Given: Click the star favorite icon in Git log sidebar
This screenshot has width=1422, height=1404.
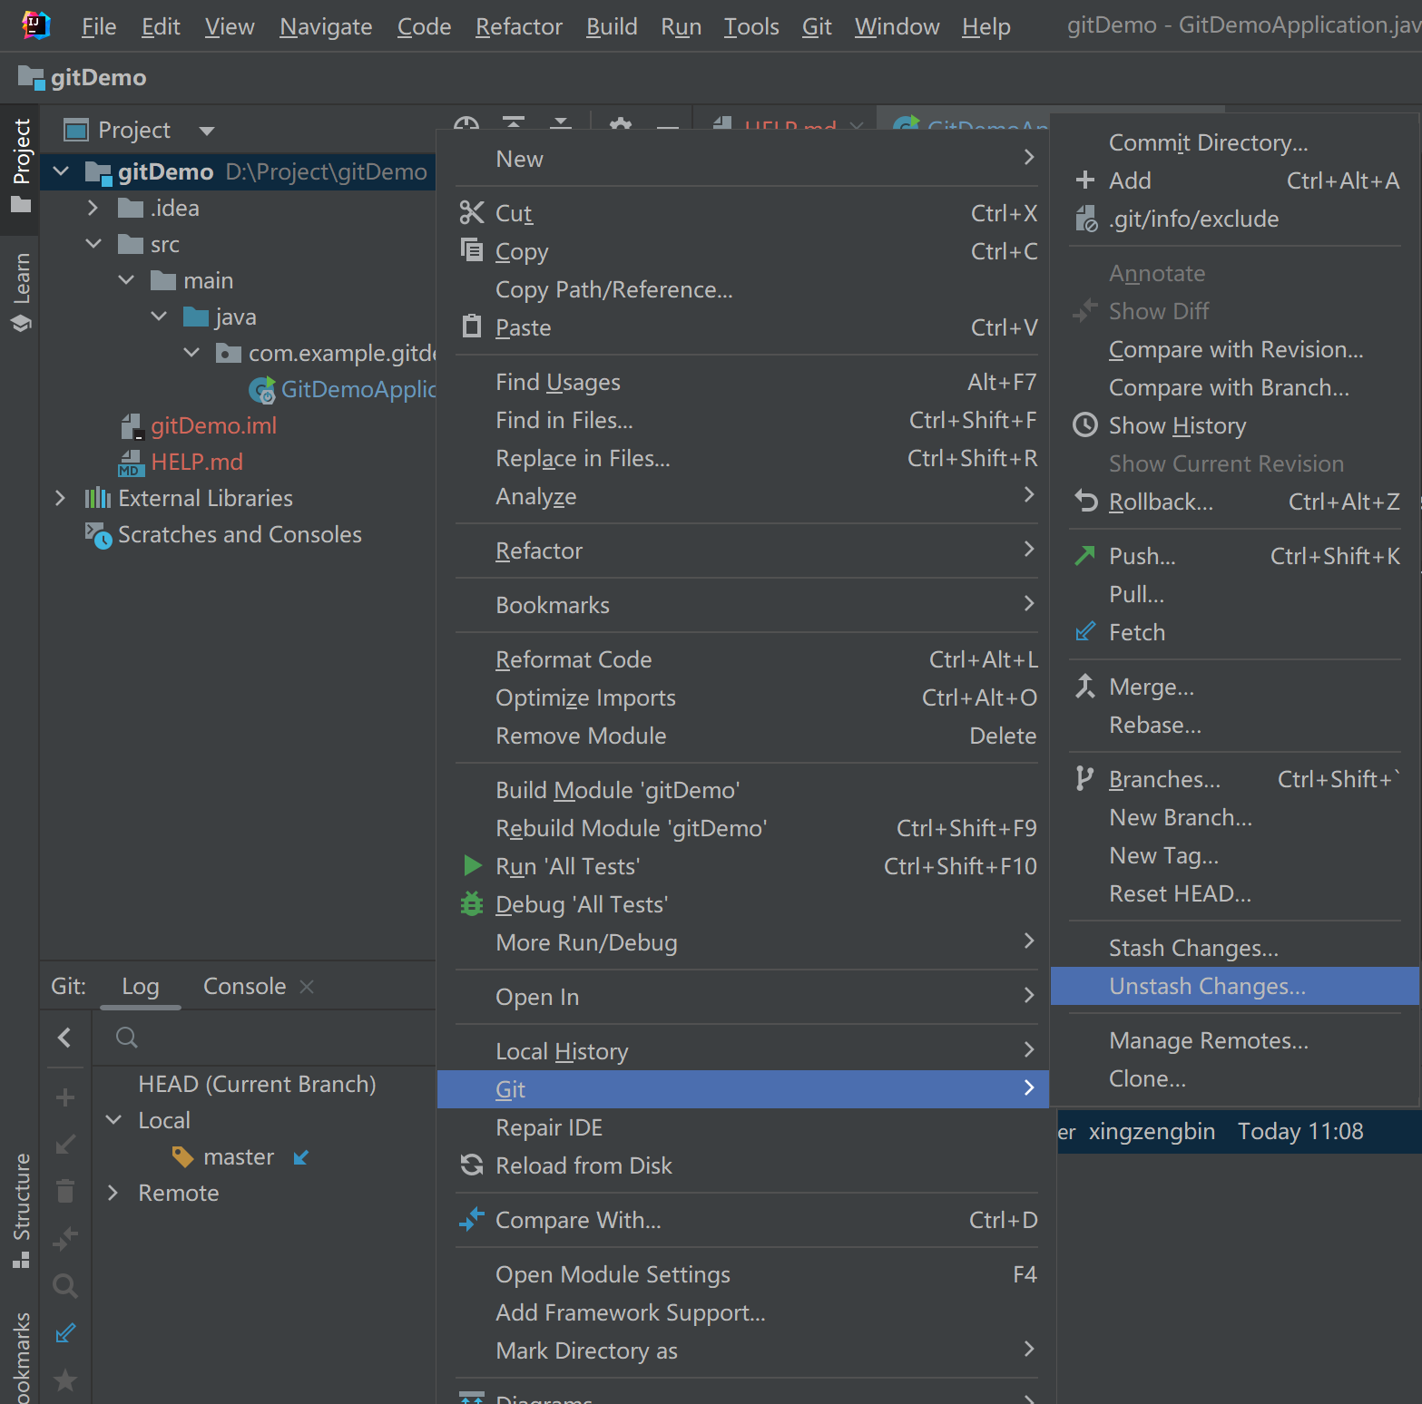Looking at the screenshot, I should coord(65,1380).
